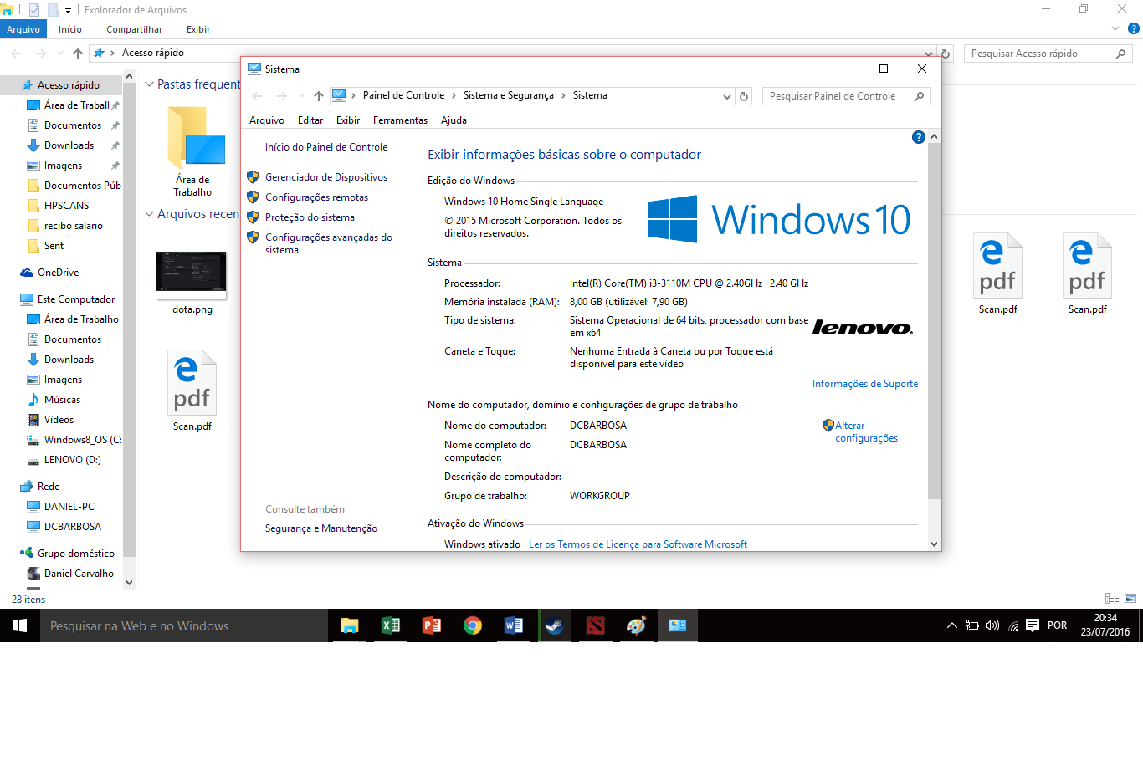Select HPSCANS in the navigation pane
Screen dimensions: 1143x781
pyautogui.click(x=66, y=206)
